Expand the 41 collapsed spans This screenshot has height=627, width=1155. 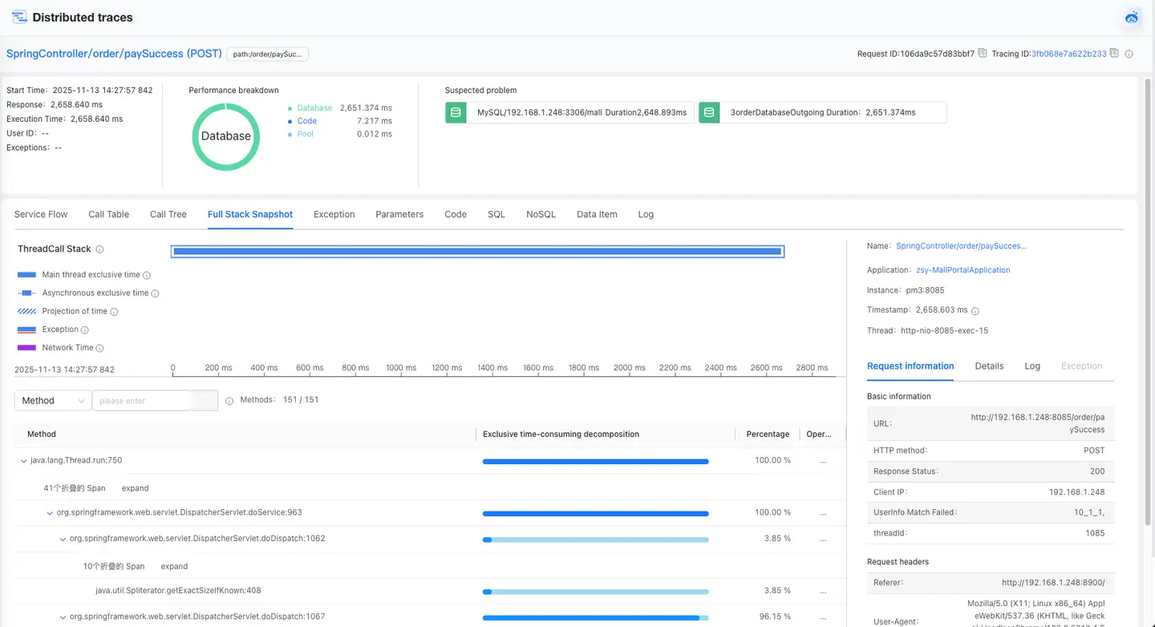(135, 488)
